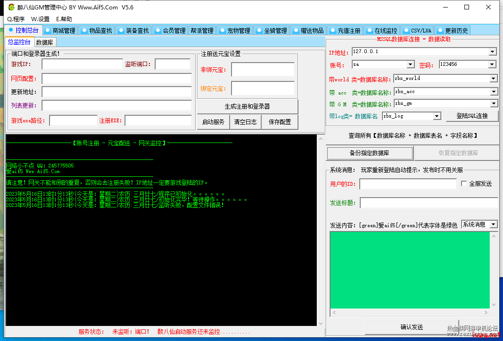Viewport: 503px width, 341px height.
Task: Switch to the 宠物管理 tab
Action: pos(235,31)
